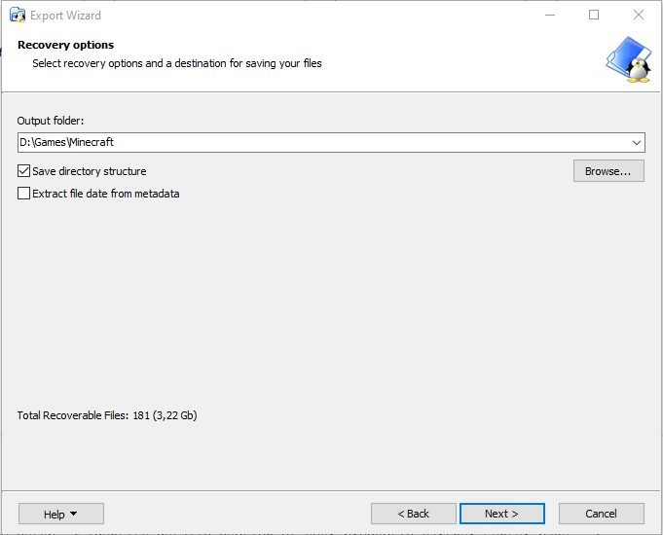The width and height of the screenshot is (663, 535).
Task: Click the penguin logo in the header
Action: (x=628, y=60)
